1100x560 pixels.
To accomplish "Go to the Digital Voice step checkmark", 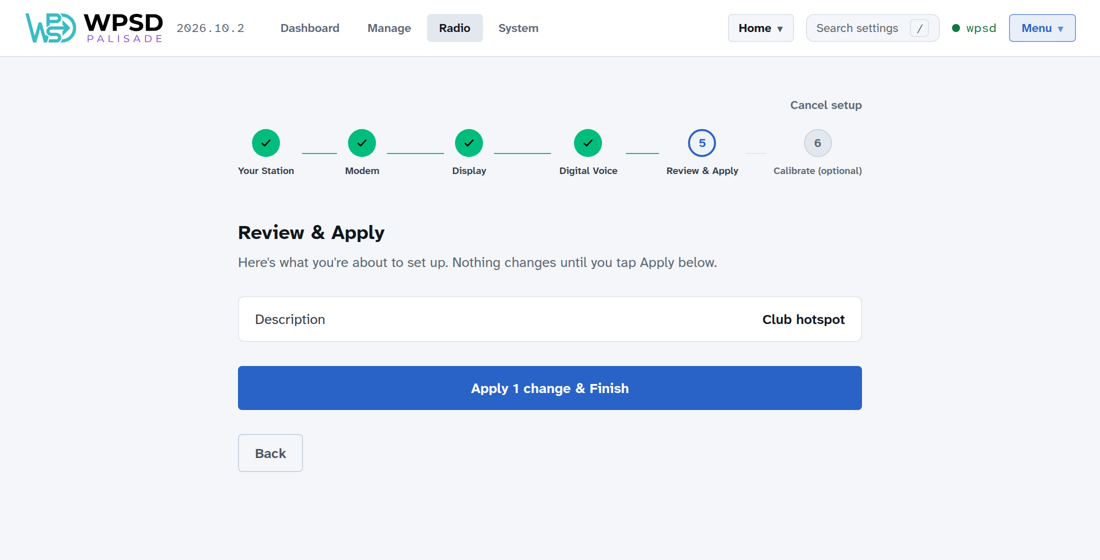I will tap(588, 143).
